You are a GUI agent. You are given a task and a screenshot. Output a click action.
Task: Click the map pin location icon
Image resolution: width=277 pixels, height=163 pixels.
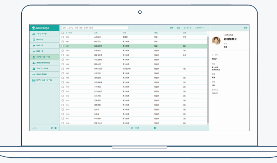(x=34, y=45)
